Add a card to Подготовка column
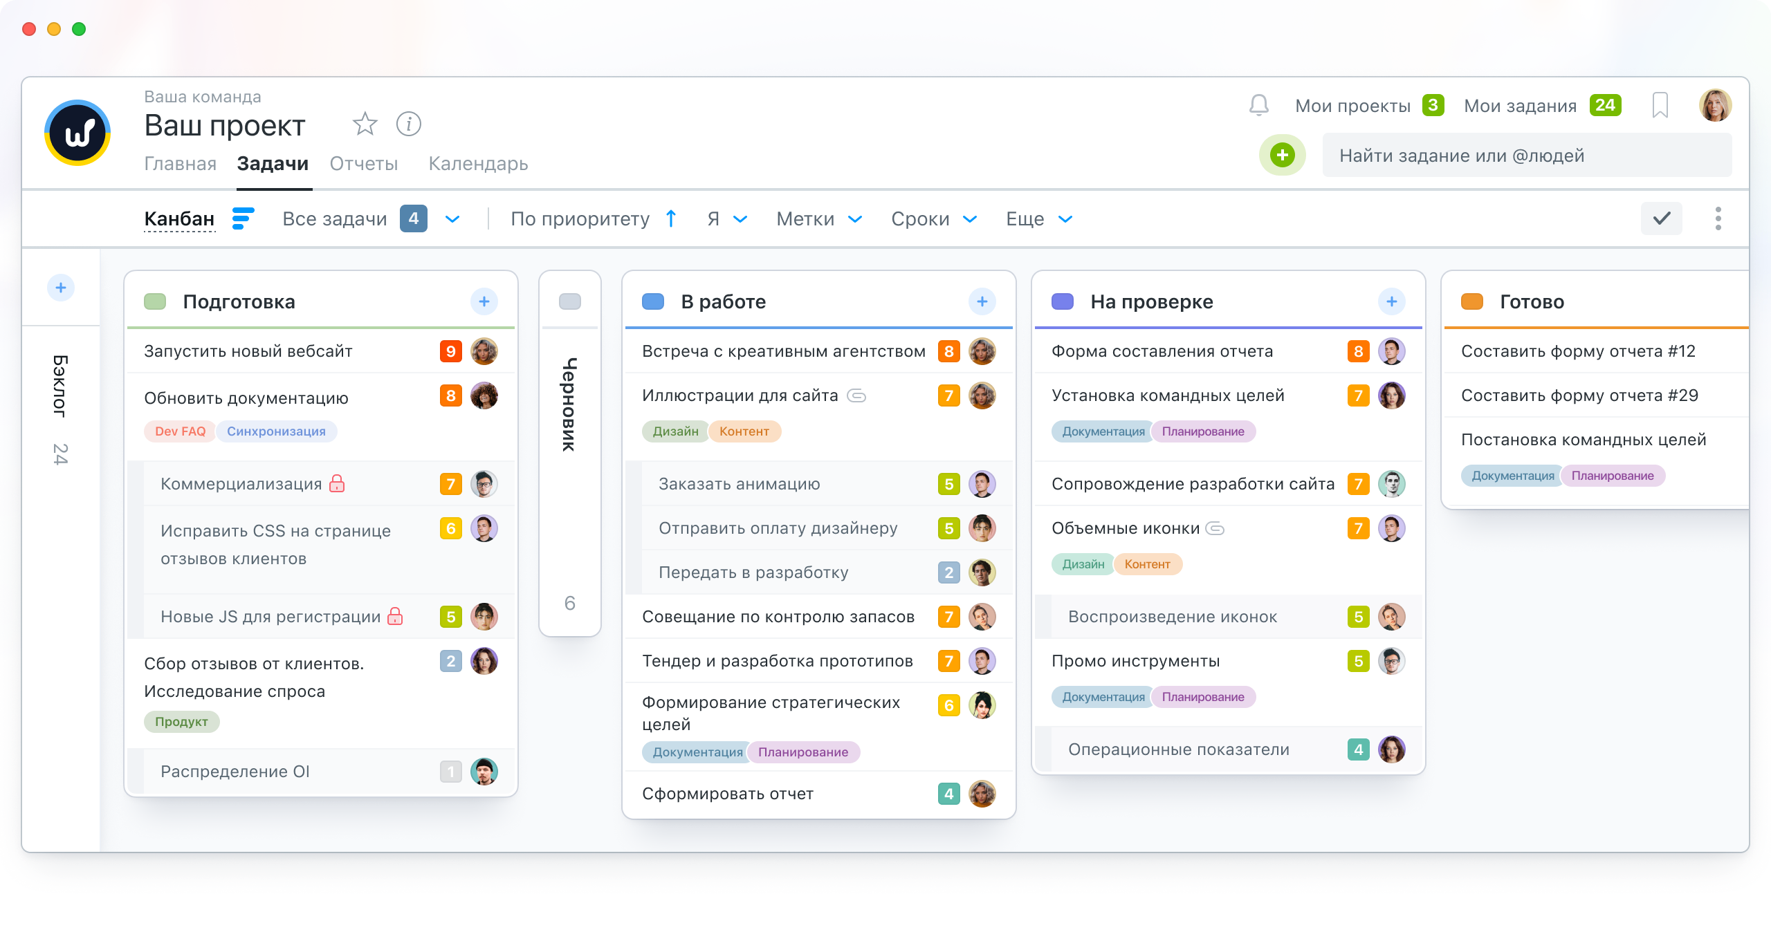Viewport: 1771px width, 932px height. click(x=484, y=301)
